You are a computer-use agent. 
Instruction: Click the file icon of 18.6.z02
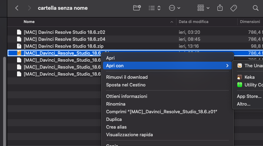19,32
